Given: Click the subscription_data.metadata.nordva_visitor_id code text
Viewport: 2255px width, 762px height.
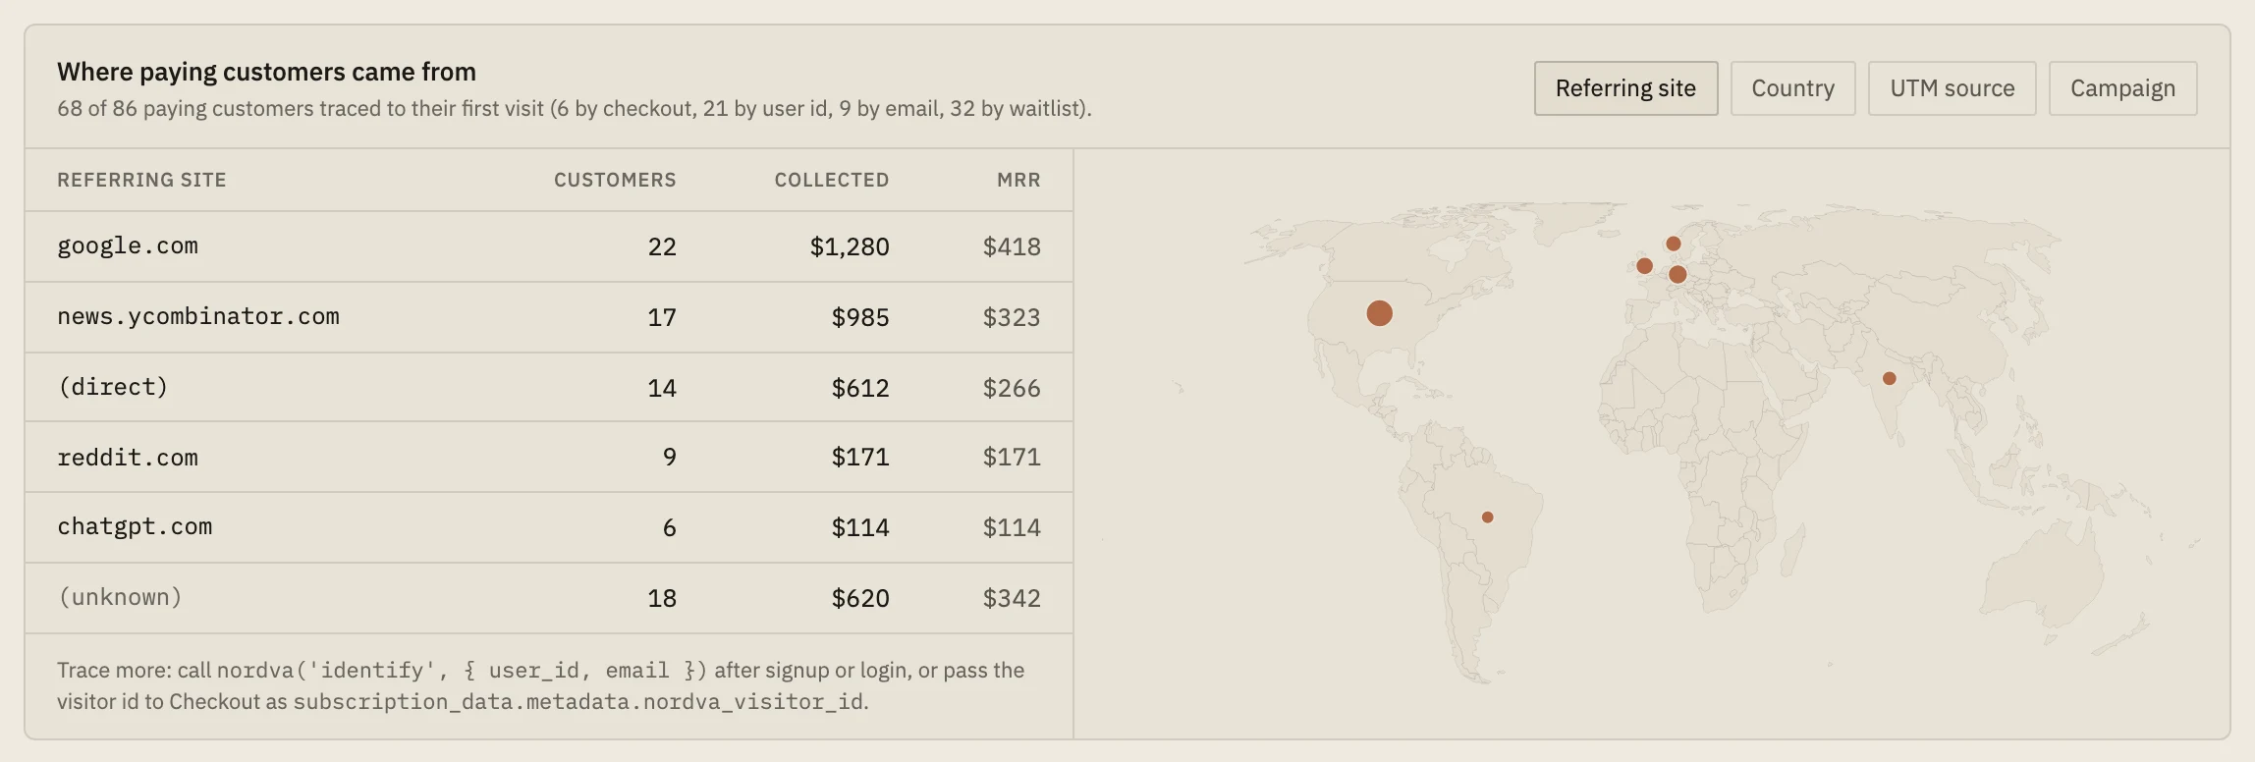Looking at the screenshot, I should coord(579,701).
